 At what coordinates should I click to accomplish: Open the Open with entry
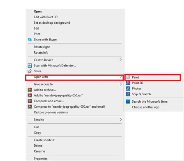[x=41, y=77]
